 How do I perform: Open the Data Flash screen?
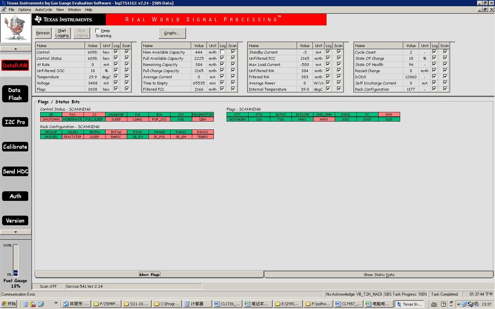(15, 94)
